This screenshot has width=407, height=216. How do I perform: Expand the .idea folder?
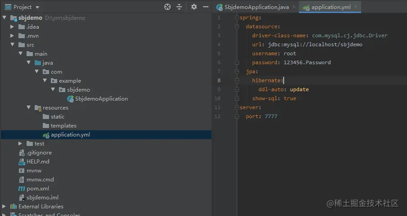coord(12,26)
